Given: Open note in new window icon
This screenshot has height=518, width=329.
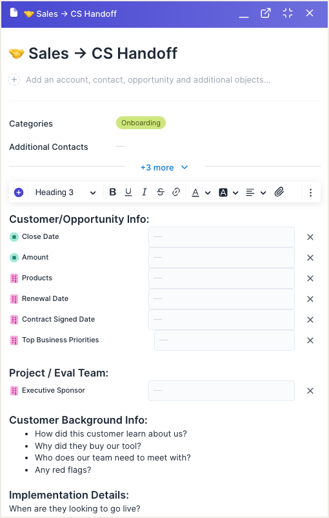Looking at the screenshot, I should coord(266,13).
